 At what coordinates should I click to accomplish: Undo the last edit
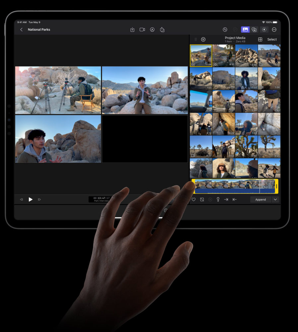click(225, 30)
